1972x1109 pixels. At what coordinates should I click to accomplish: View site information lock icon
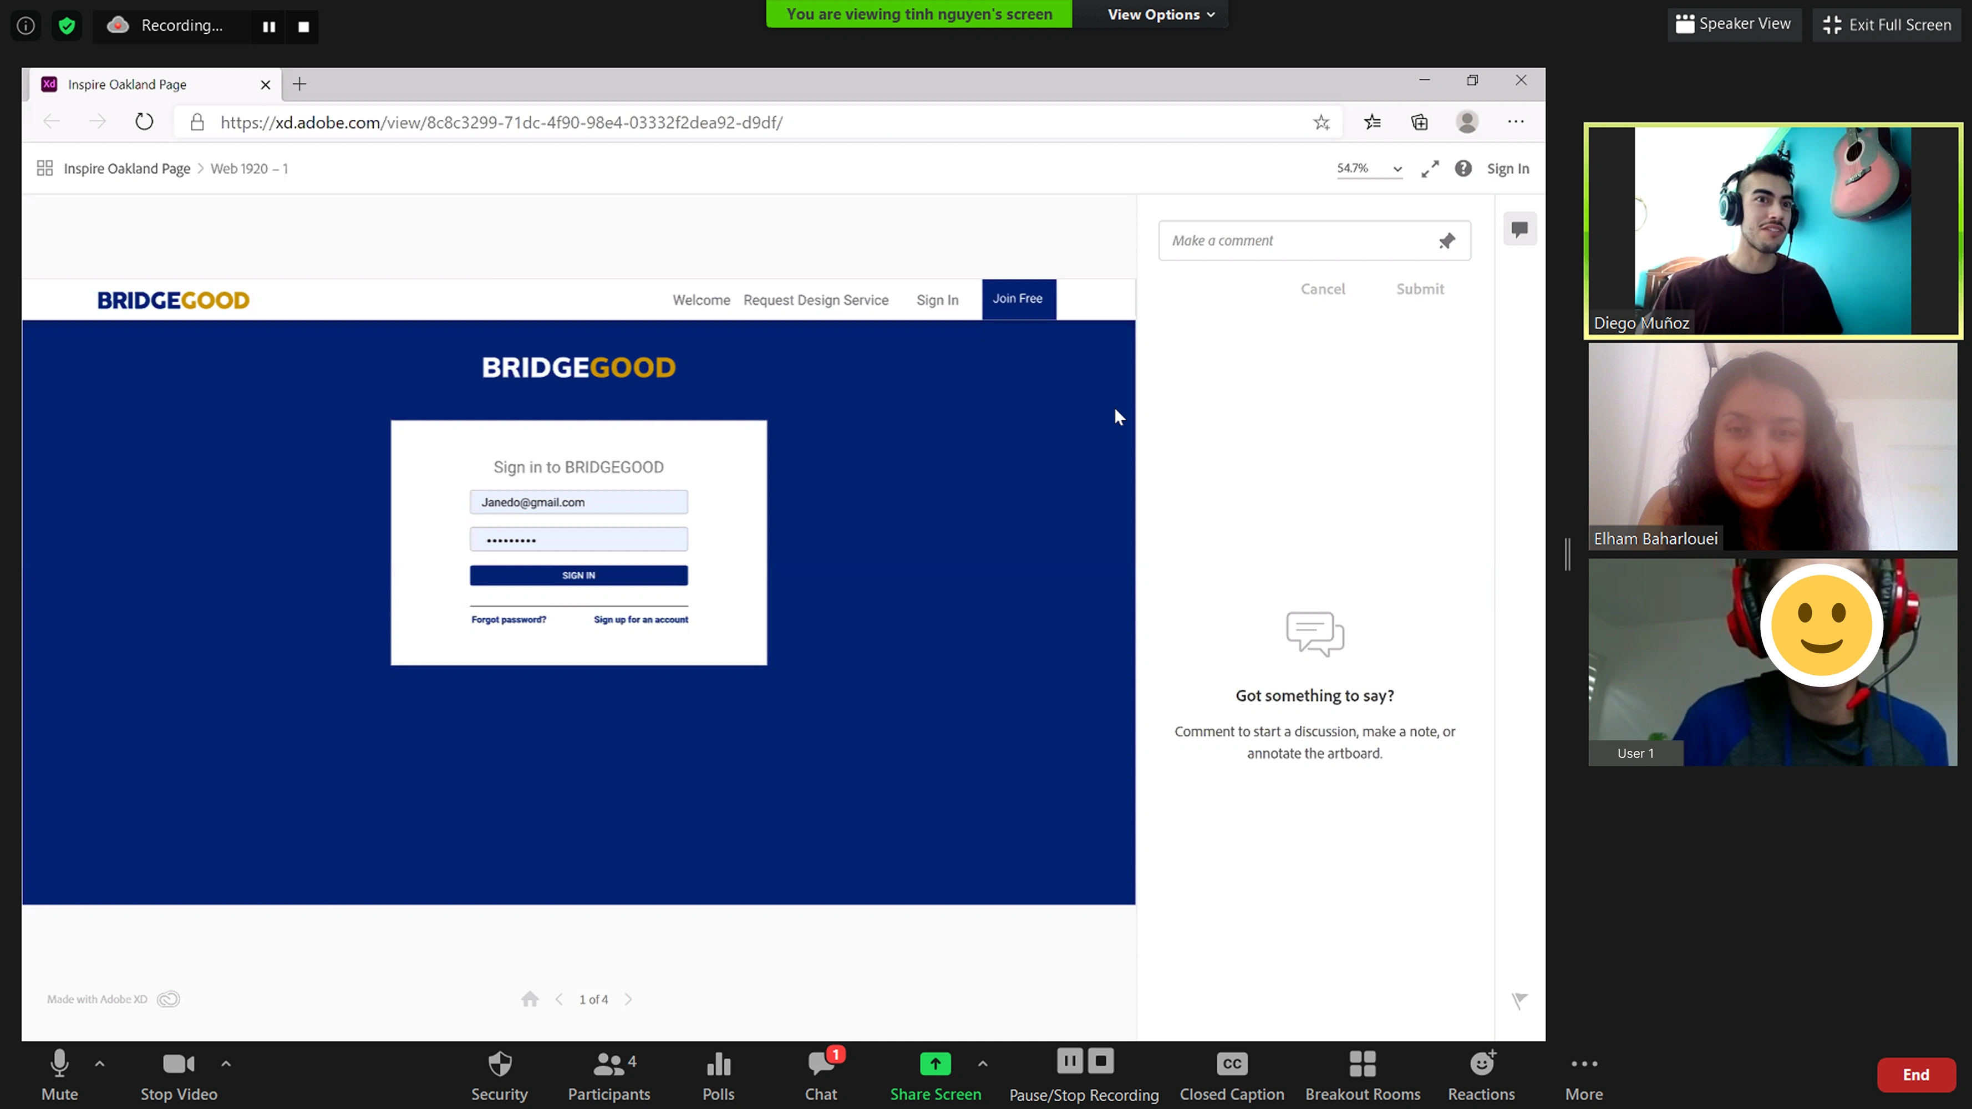click(197, 123)
